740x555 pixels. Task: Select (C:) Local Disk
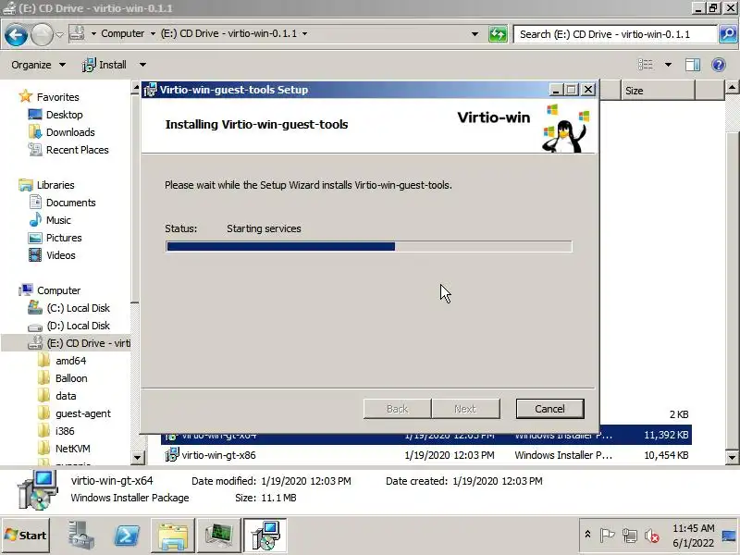(x=79, y=308)
